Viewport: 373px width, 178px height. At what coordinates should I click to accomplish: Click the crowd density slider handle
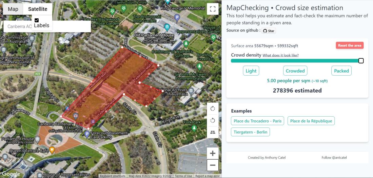(361, 61)
